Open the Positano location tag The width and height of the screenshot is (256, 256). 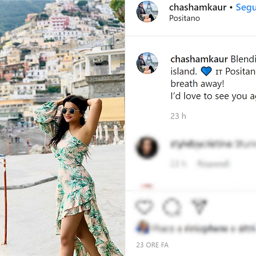pyautogui.click(x=184, y=18)
